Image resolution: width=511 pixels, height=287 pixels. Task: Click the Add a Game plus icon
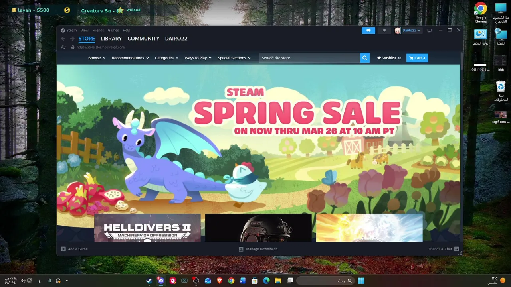point(63,249)
